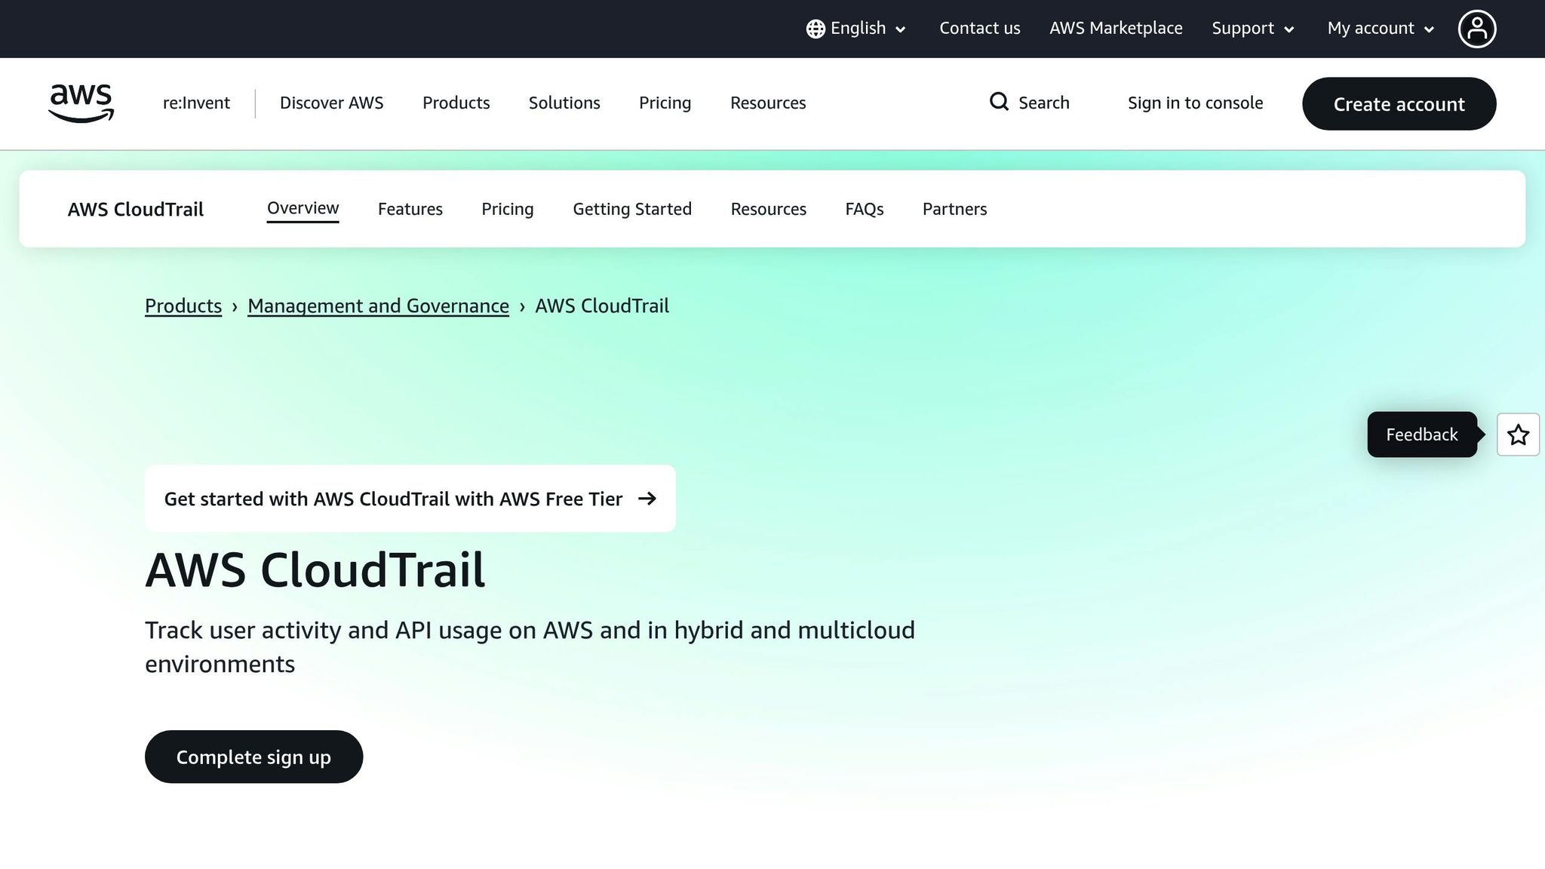Image resolution: width=1545 pixels, height=869 pixels.
Task: Open the Feedback panel
Action: pyautogui.click(x=1421, y=434)
